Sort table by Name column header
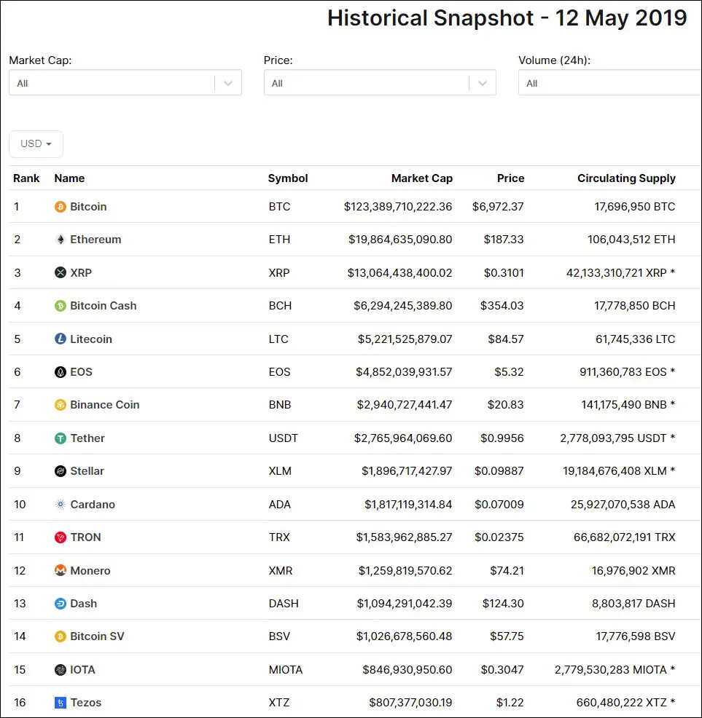 click(69, 178)
